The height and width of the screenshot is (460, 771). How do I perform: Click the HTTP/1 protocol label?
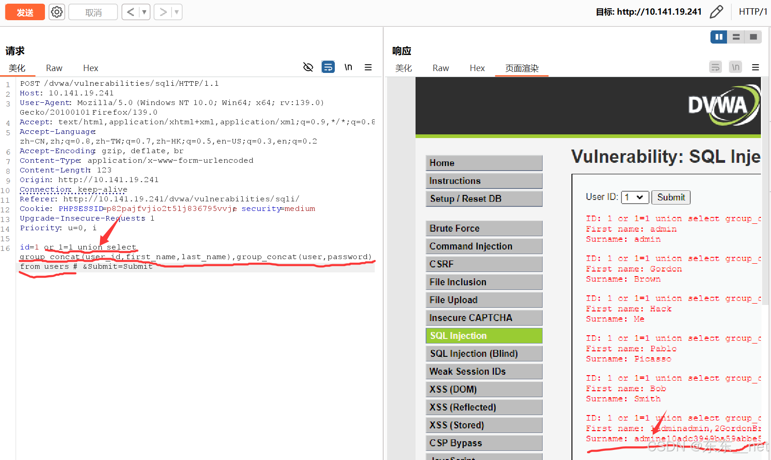(753, 12)
